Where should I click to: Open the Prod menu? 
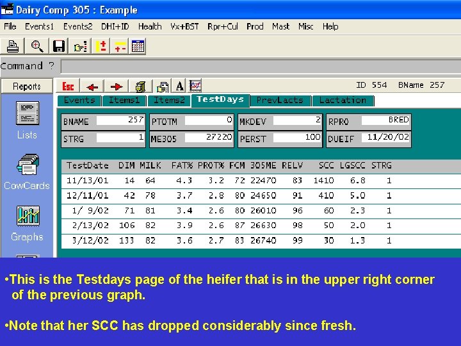[255, 26]
